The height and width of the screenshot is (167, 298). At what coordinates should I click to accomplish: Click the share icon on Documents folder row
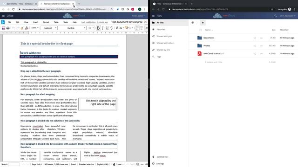point(255,38)
